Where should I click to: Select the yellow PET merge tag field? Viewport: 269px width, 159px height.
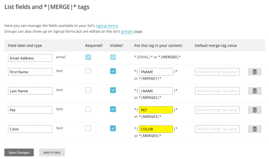coord(156,110)
